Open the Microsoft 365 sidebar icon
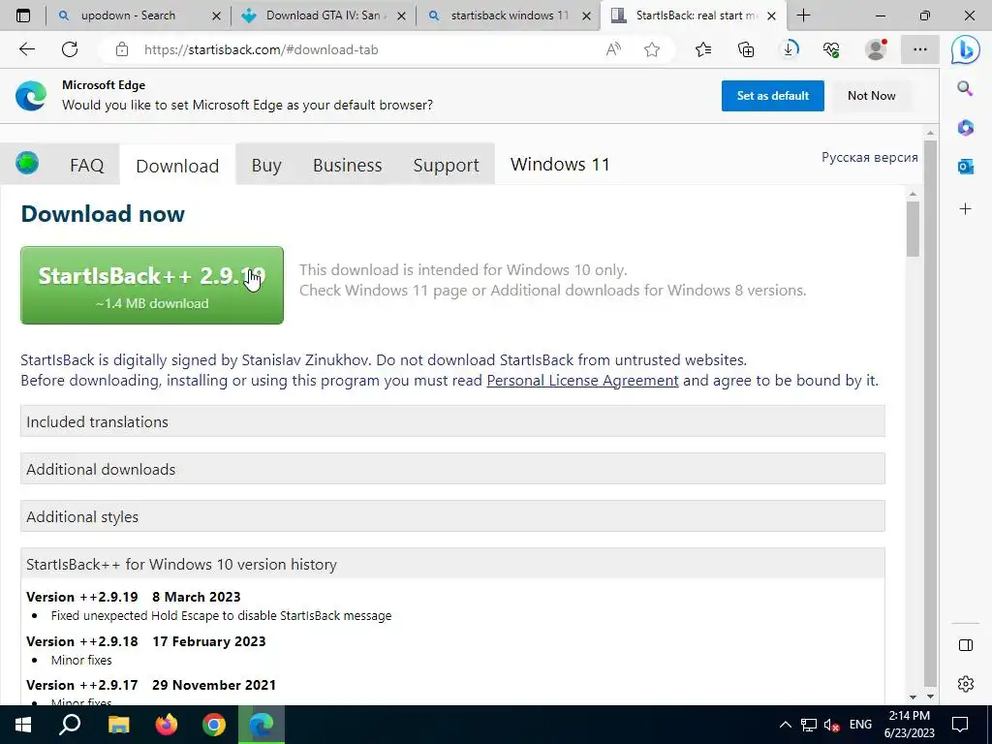 coord(966,128)
